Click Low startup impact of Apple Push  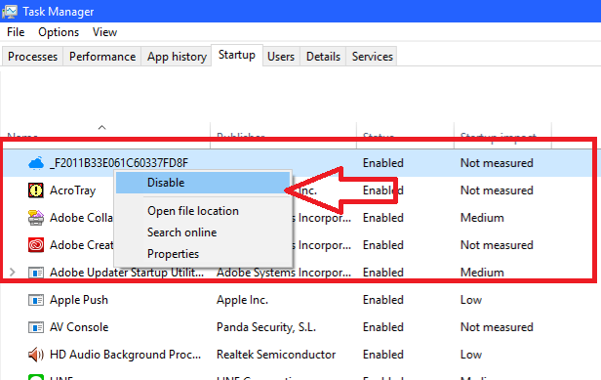coord(470,300)
